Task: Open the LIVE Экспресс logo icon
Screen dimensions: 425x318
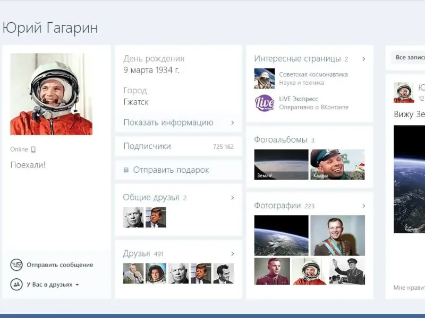Action: [x=264, y=103]
